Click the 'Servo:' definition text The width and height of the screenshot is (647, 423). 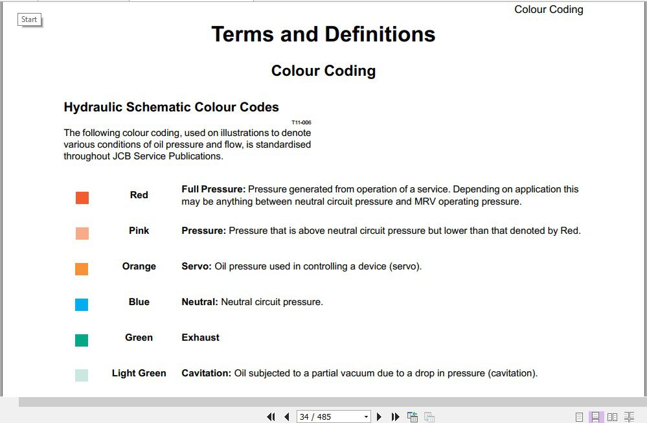click(302, 266)
